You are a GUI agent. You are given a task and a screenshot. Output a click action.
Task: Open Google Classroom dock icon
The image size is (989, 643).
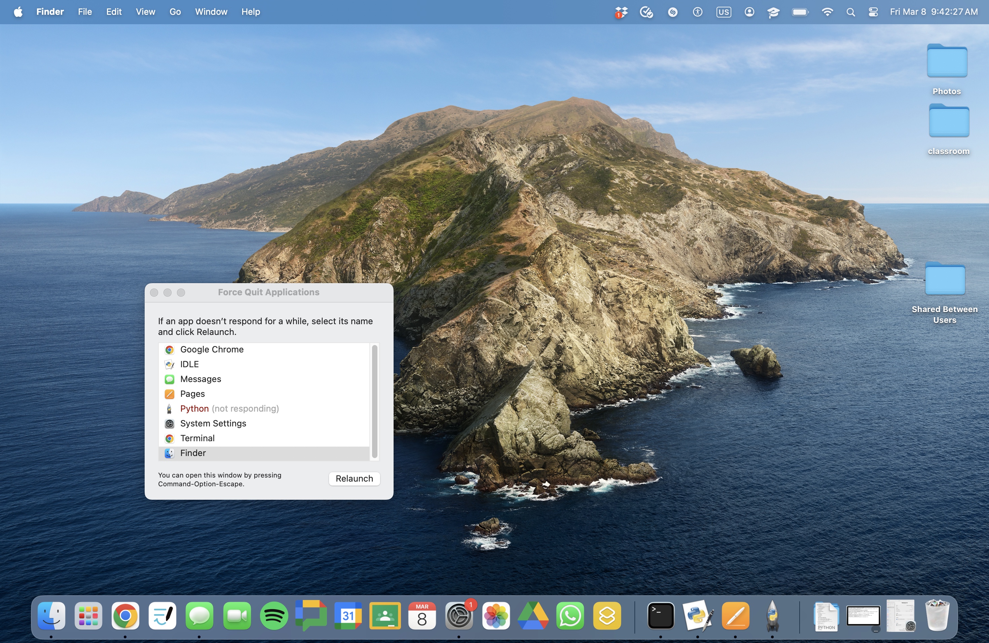385,615
